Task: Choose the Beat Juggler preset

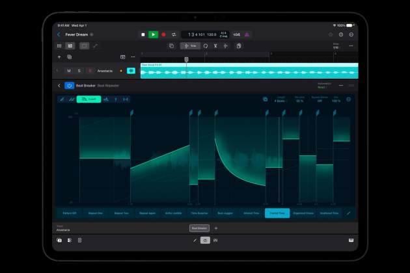Action: point(225,213)
